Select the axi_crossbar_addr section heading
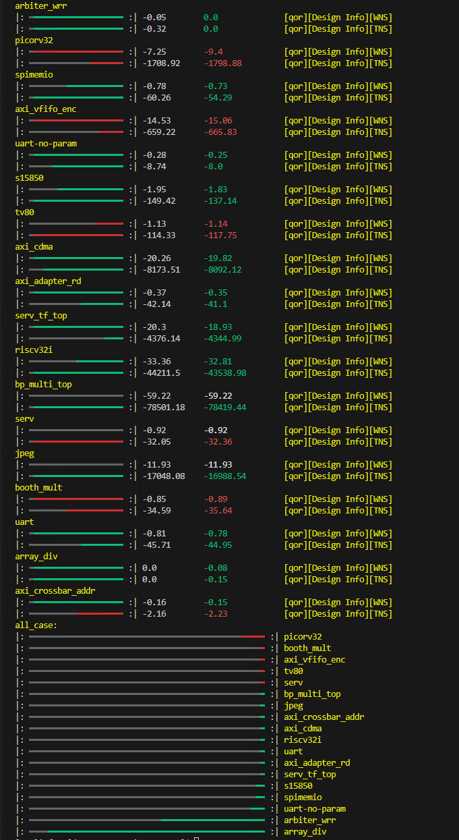459x840 pixels. [x=55, y=591]
